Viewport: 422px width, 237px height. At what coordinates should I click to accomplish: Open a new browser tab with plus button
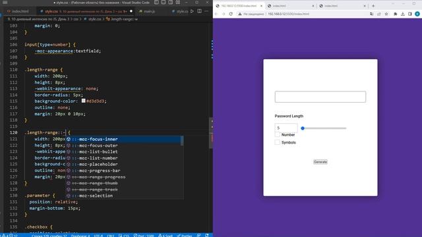pos(373,6)
